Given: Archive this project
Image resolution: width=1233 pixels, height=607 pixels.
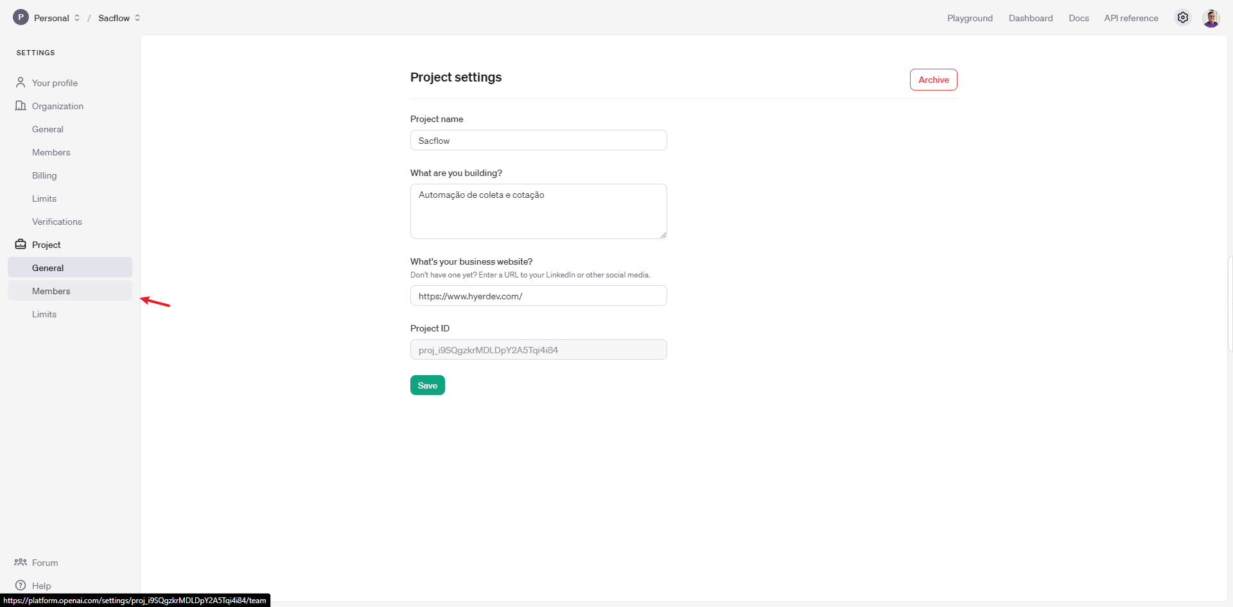Looking at the screenshot, I should (x=933, y=80).
